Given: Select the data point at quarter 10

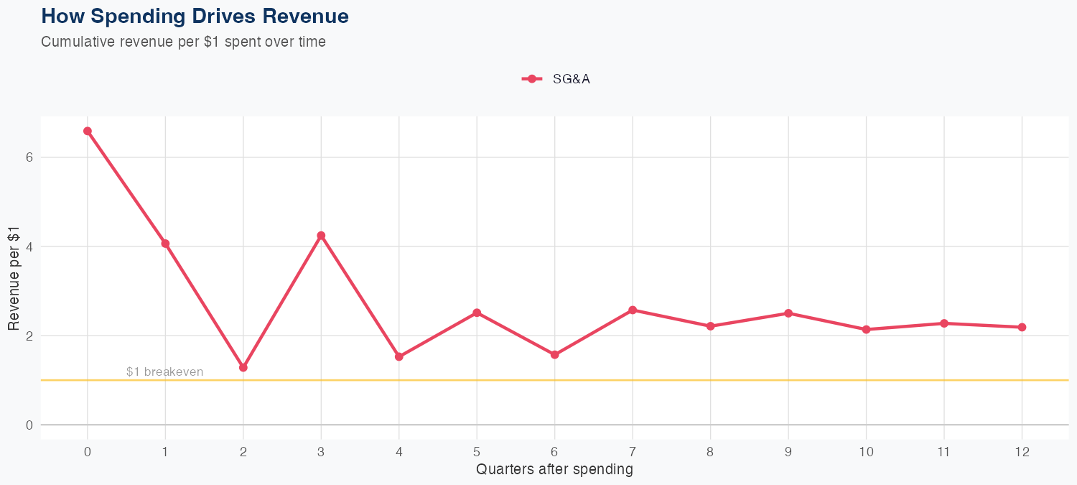Looking at the screenshot, I should tap(867, 329).
